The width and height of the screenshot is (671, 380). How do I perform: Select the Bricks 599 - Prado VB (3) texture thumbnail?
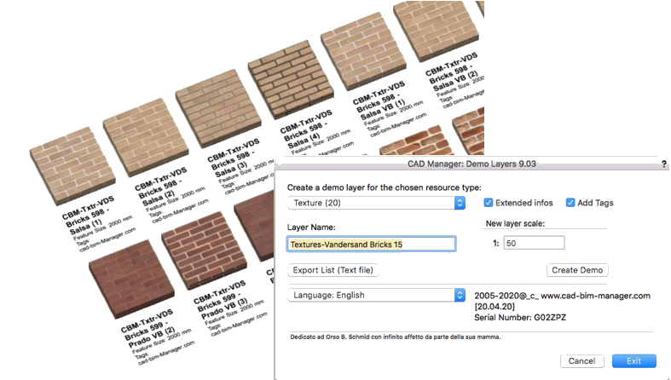pos(205,250)
